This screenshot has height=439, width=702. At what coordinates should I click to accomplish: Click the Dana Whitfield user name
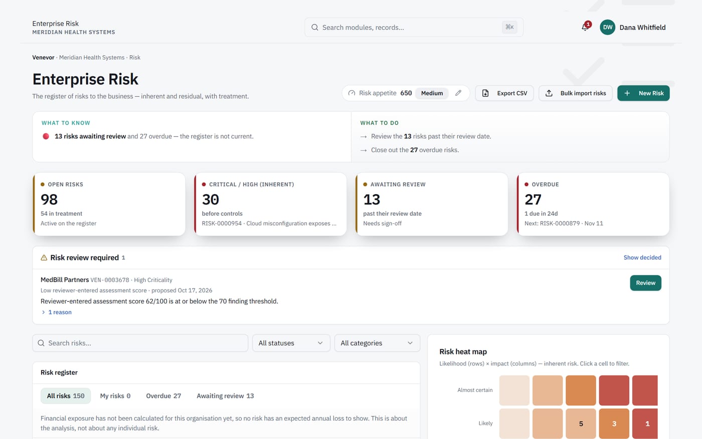coord(642,28)
